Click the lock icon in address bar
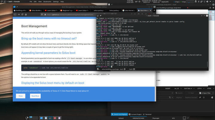The height and width of the screenshot is (120, 215). 45,15
